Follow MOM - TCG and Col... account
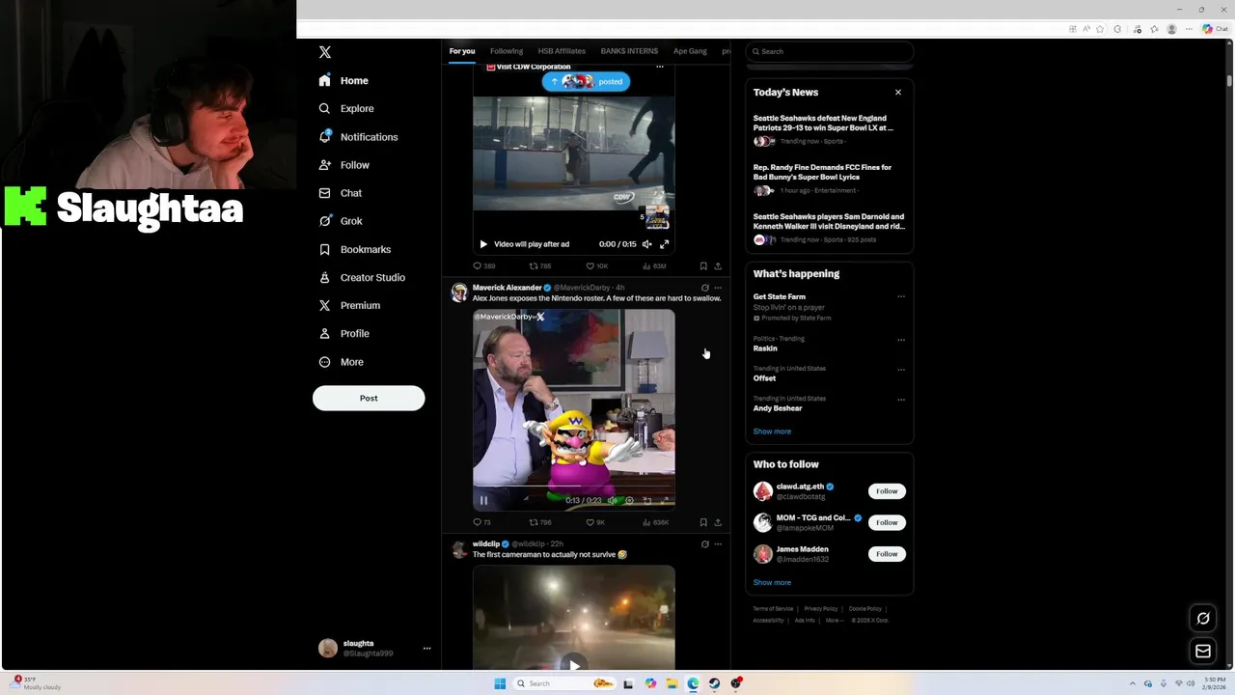The image size is (1235, 695). 887,522
